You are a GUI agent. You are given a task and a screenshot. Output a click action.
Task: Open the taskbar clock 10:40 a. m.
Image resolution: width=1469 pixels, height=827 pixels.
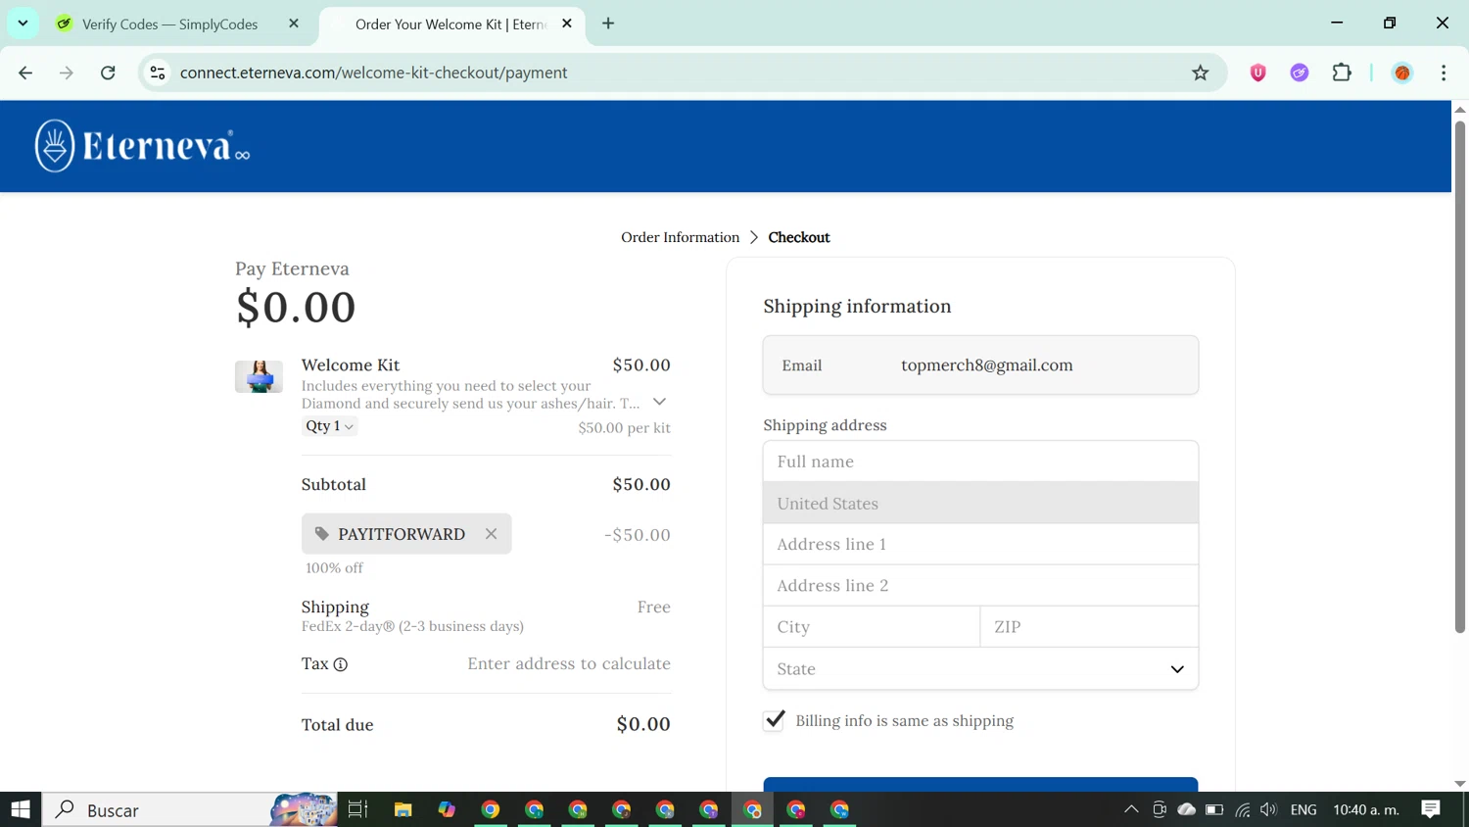coord(1366,809)
